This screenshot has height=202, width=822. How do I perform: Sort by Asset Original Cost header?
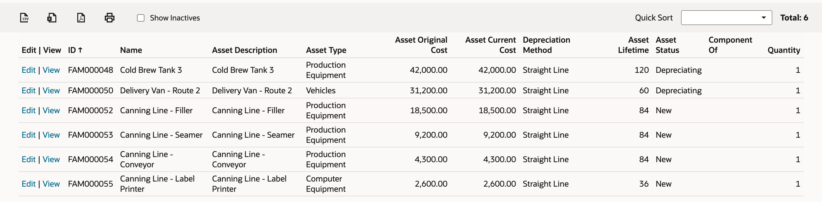pos(421,45)
